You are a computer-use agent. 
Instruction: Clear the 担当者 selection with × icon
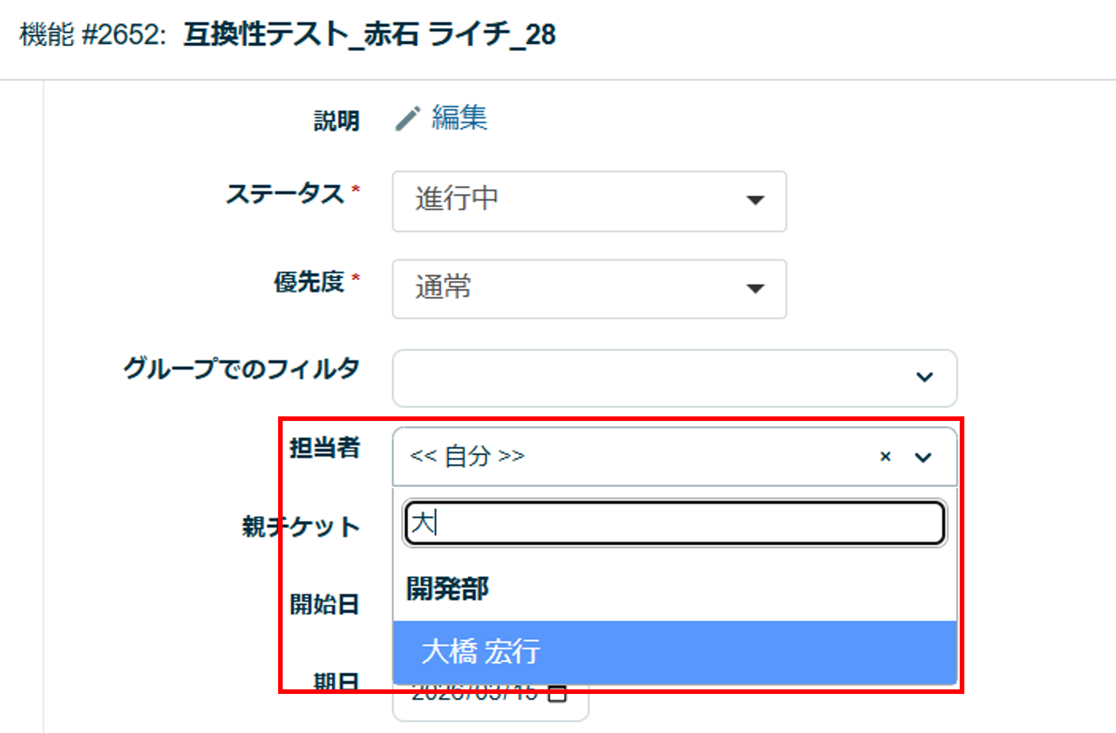(885, 456)
